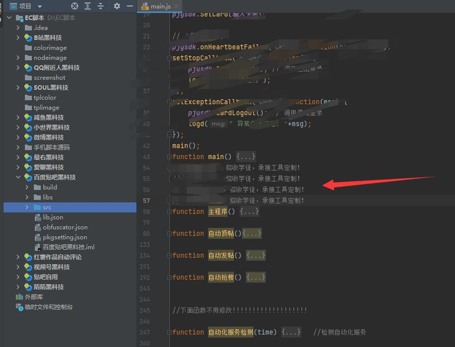Expand the build folder

pyautogui.click(x=27, y=187)
